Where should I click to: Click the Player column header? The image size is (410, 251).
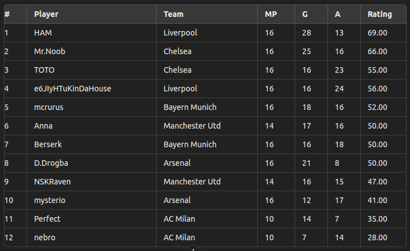92,14
